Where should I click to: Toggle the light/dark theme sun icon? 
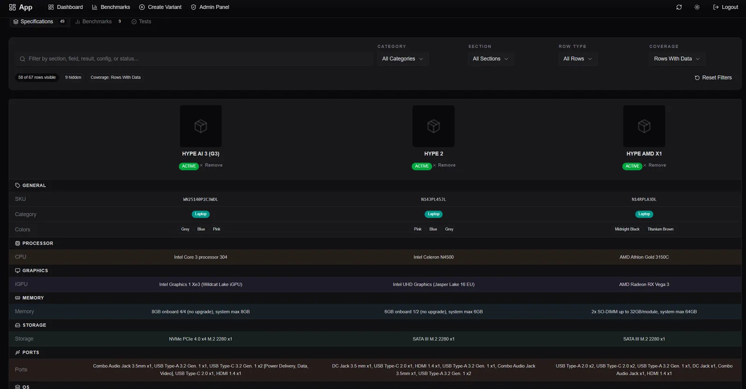coord(697,7)
